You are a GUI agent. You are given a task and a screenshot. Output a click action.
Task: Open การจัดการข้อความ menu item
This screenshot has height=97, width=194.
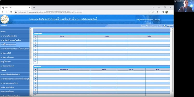point(15,57)
